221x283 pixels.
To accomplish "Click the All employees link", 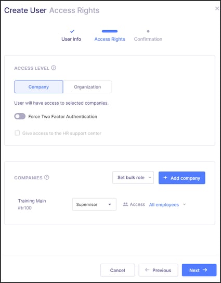I will tap(164, 205).
